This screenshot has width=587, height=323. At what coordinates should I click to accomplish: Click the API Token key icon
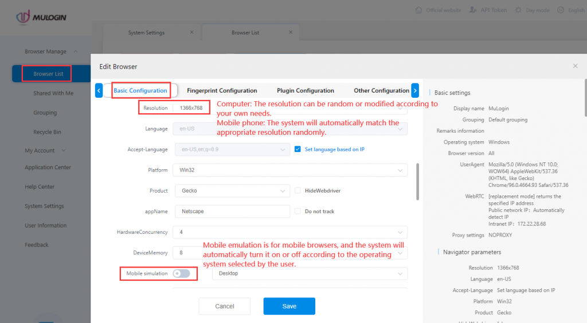pos(473,10)
